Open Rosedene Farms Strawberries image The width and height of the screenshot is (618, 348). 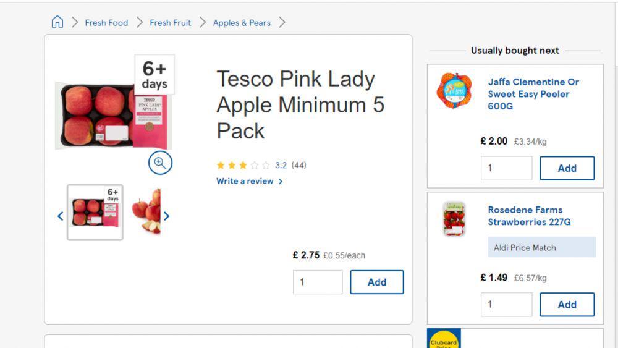coord(454,219)
